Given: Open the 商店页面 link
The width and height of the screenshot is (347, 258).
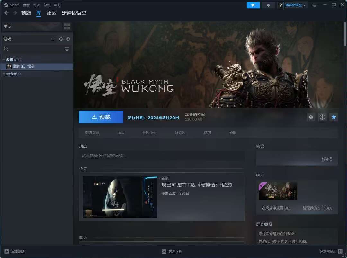Looking at the screenshot, I should tap(92, 133).
